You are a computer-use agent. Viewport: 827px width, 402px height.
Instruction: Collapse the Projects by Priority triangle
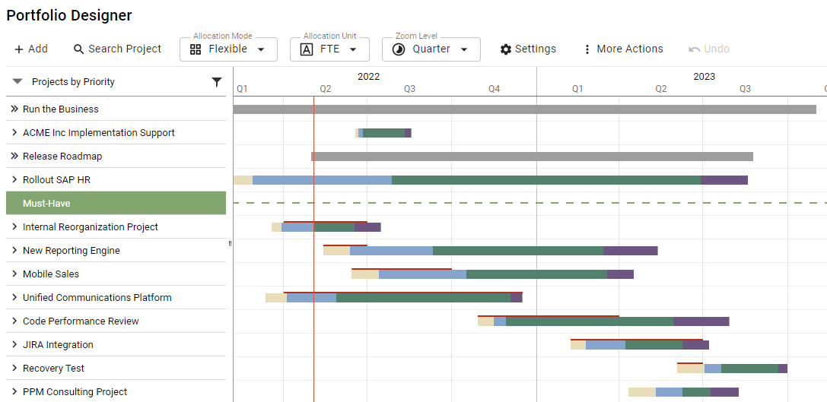[x=17, y=82]
